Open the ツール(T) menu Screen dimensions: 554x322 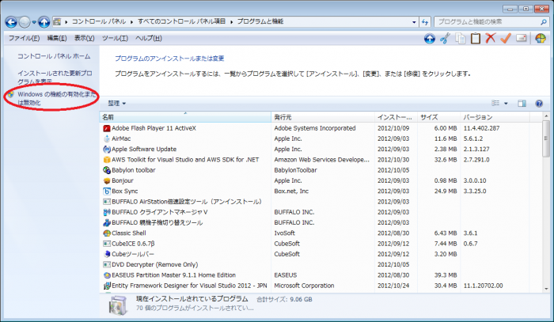click(115, 38)
